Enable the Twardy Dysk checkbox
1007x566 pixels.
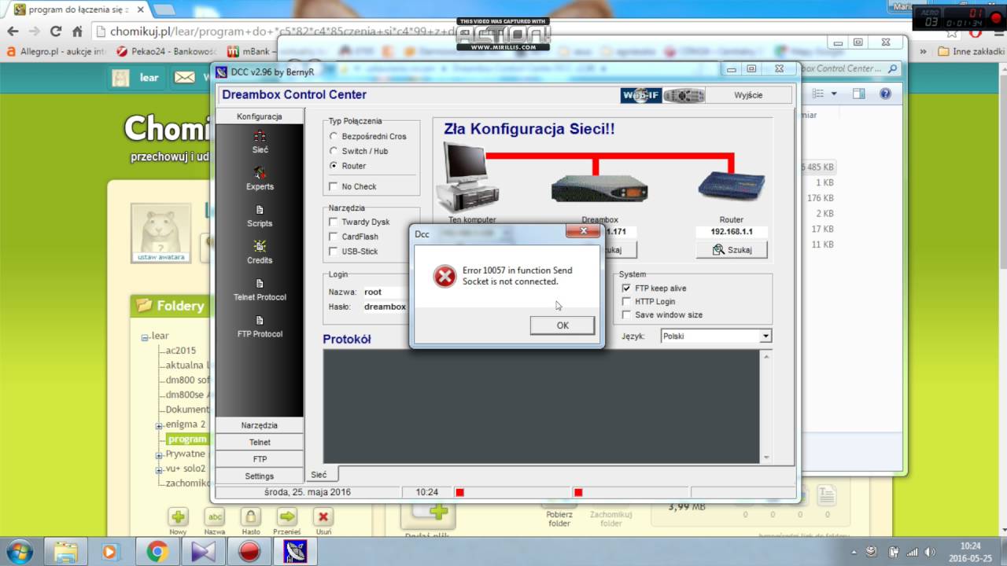pyautogui.click(x=334, y=222)
